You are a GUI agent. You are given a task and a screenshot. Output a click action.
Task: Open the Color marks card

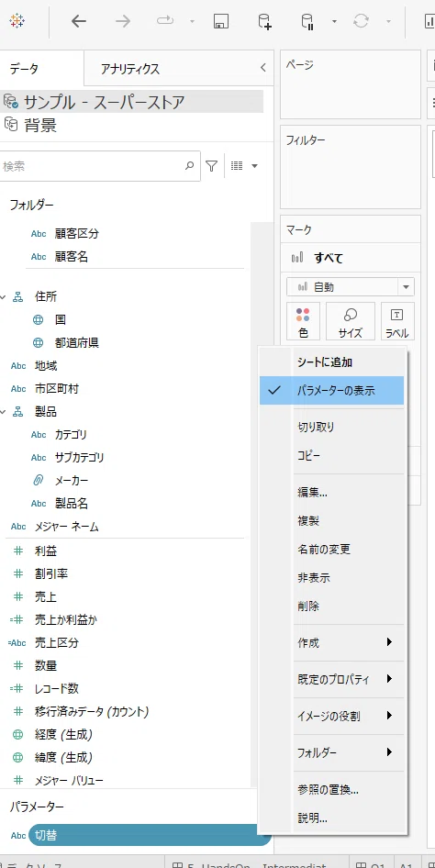tap(303, 322)
